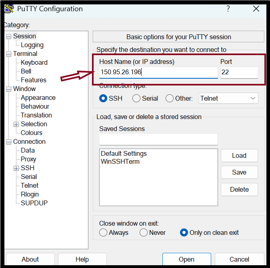Click the About button
This screenshot has height=268, width=270.
click(x=30, y=259)
